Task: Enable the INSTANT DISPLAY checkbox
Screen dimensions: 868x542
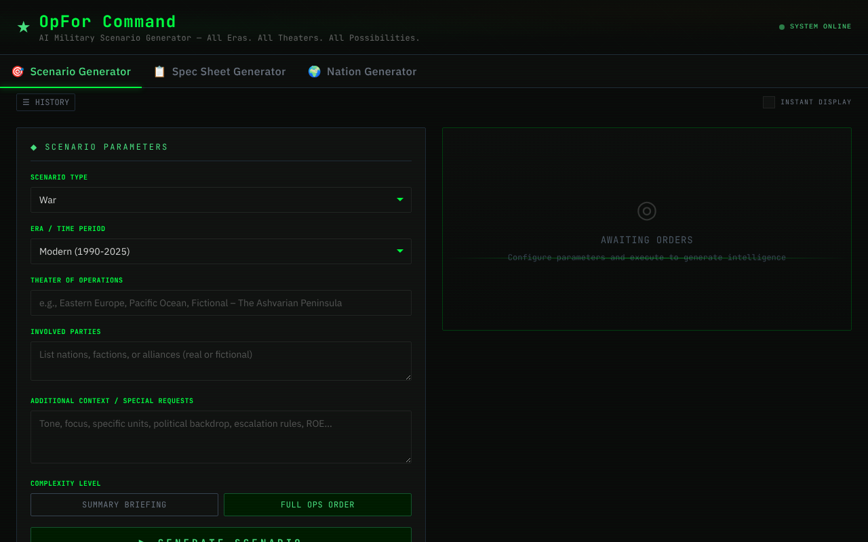Action: 769,102
